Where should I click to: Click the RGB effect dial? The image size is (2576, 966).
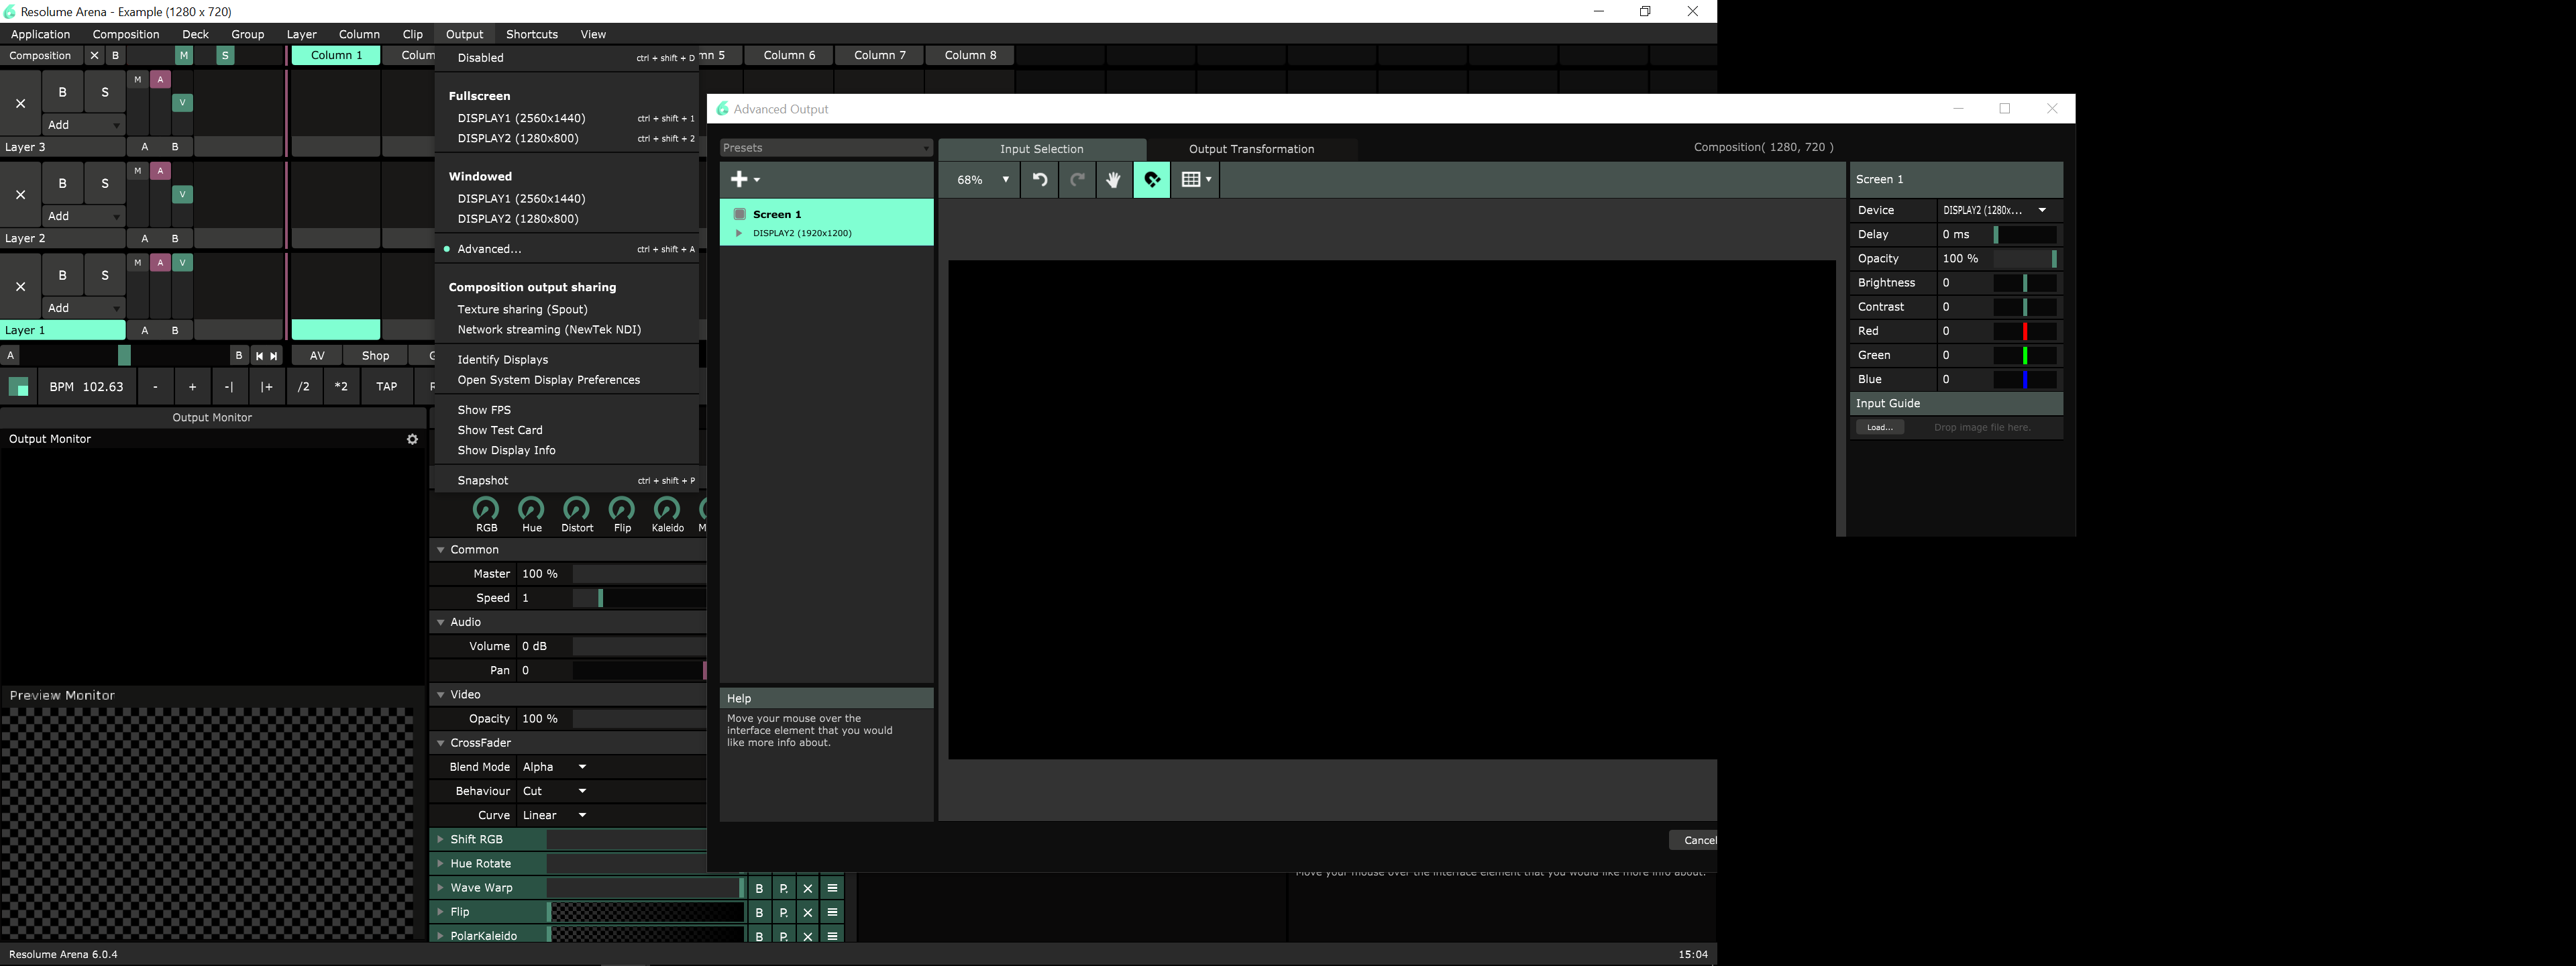click(x=486, y=509)
